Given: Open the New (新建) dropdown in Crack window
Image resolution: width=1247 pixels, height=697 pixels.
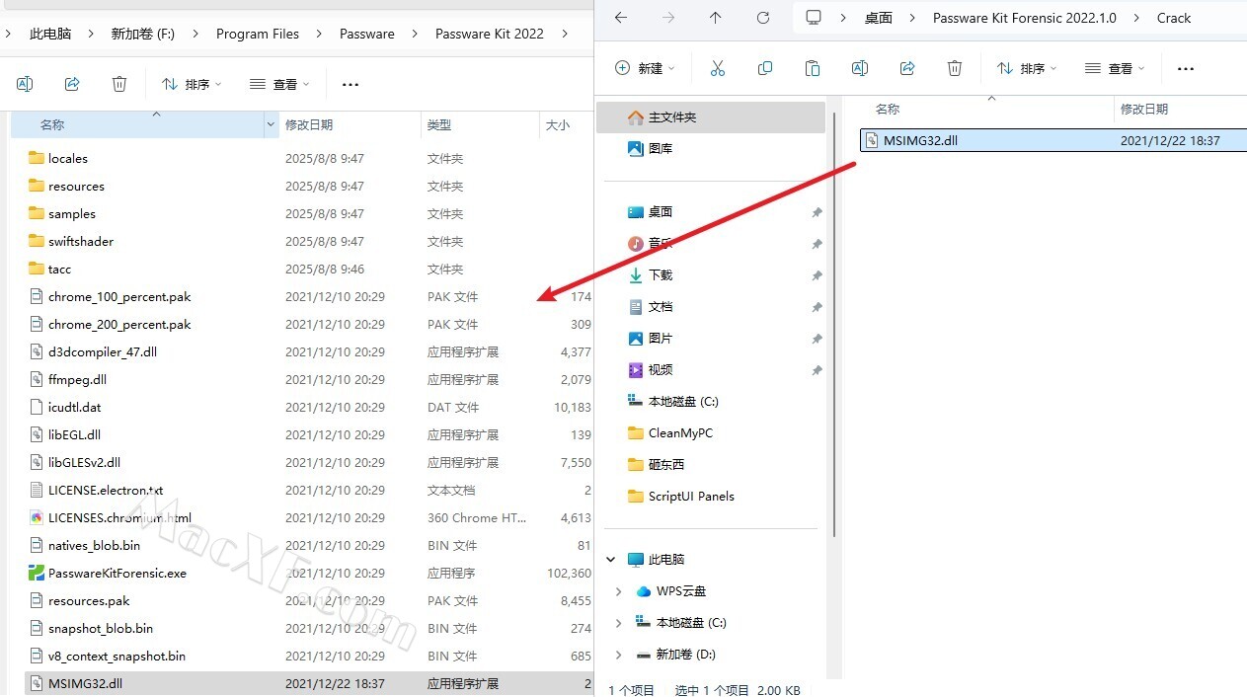Looking at the screenshot, I should (x=644, y=68).
